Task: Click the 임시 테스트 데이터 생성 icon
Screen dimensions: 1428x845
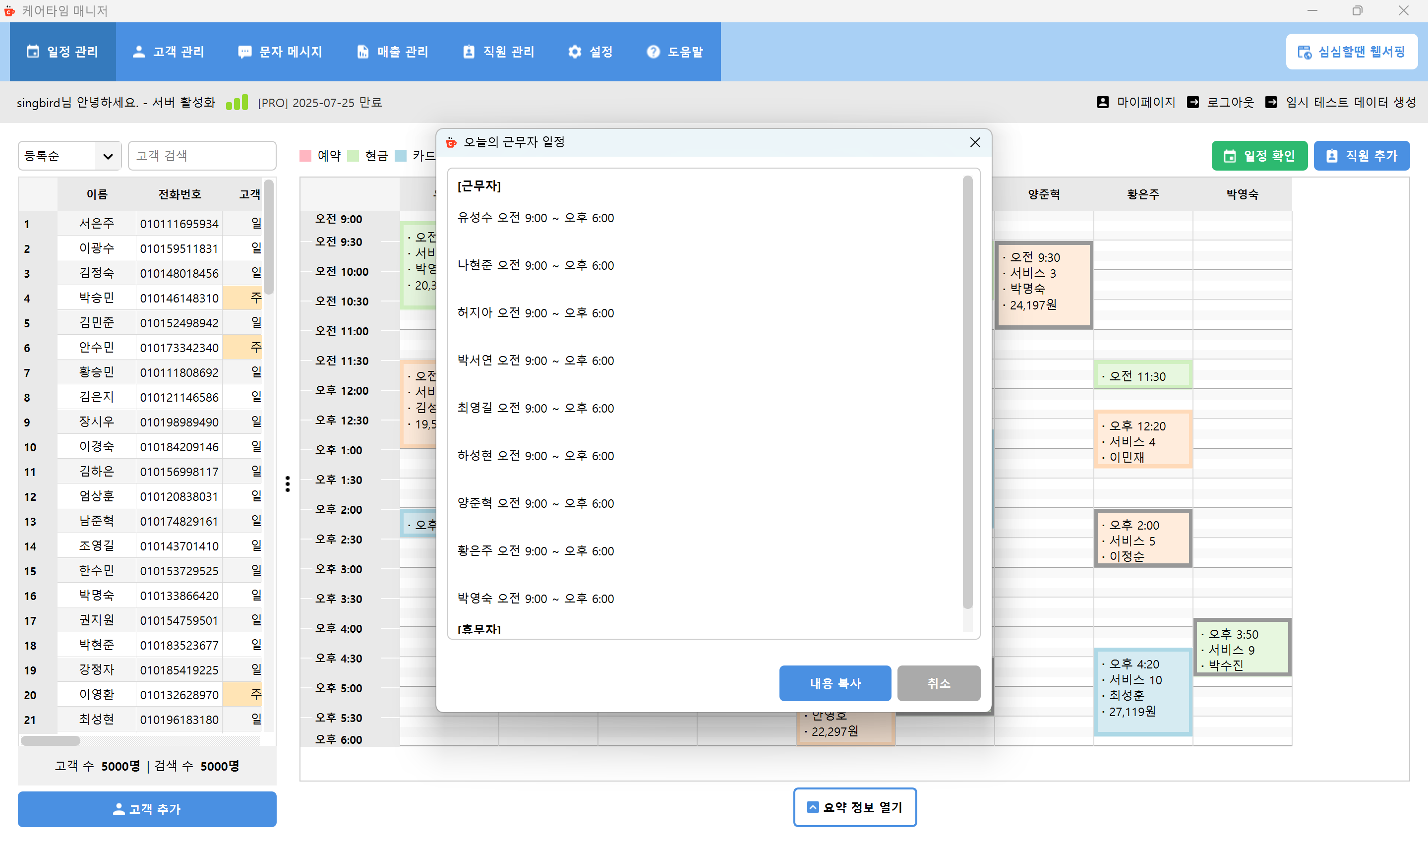Action: click(1270, 102)
